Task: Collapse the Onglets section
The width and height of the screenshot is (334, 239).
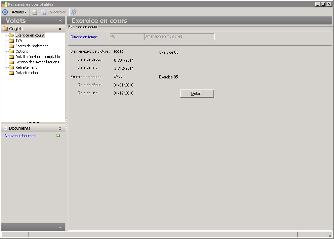Action: (x=60, y=29)
